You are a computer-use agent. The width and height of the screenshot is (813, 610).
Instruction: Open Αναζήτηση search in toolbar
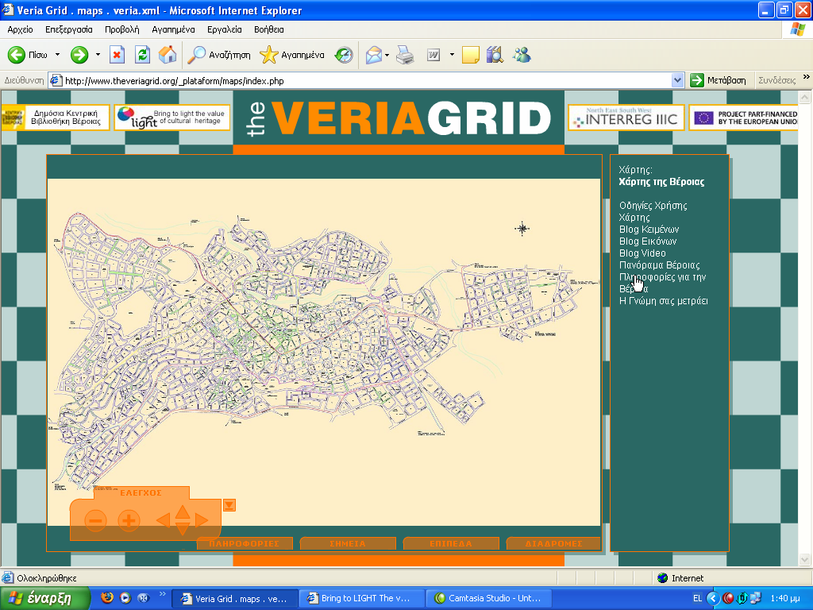[219, 55]
